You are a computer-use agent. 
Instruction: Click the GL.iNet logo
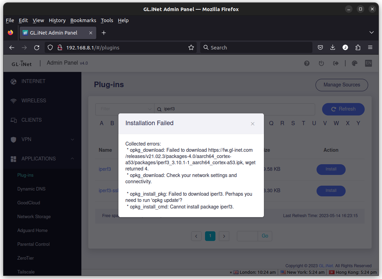(22, 64)
